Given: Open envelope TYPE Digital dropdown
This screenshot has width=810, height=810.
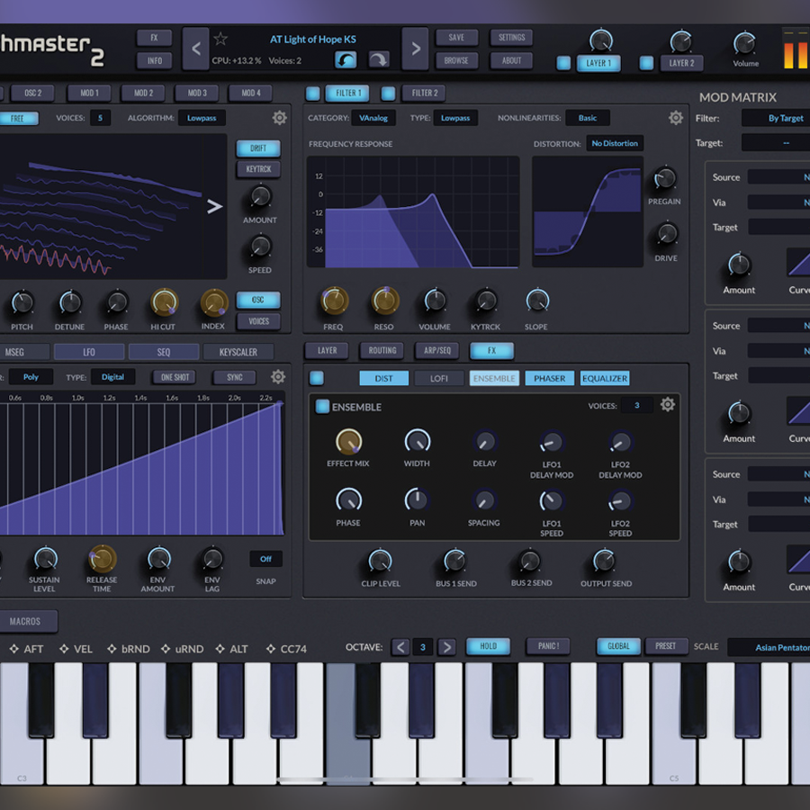Looking at the screenshot, I should click(x=112, y=377).
